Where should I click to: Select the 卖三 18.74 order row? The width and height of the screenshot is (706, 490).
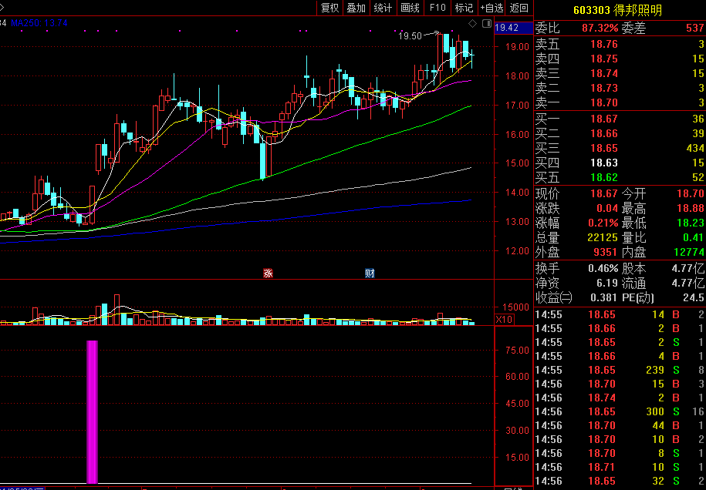[x=620, y=73]
